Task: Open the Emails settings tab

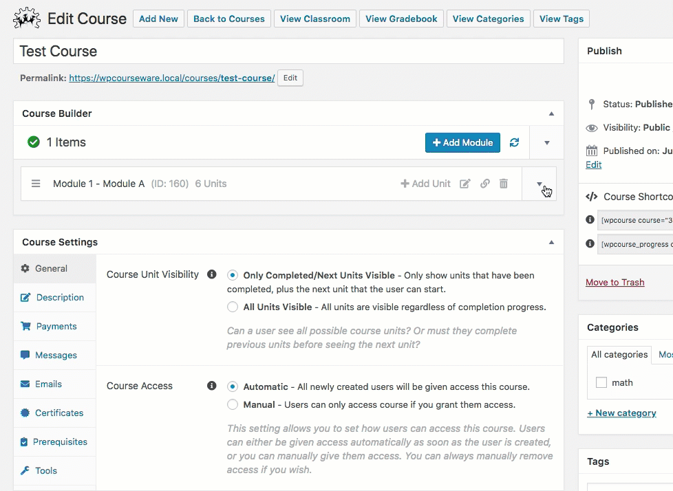Action: click(55, 384)
